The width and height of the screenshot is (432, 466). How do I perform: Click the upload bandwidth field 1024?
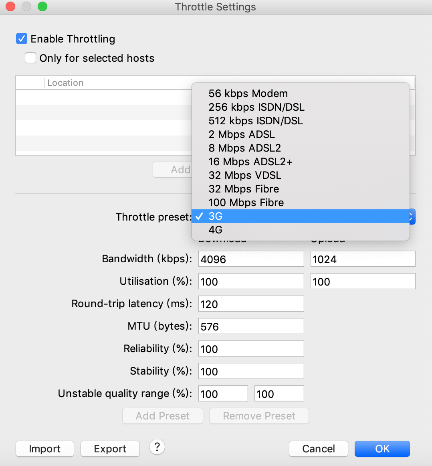point(363,259)
